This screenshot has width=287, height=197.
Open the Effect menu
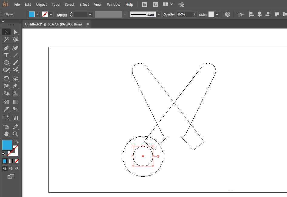pos(84,5)
